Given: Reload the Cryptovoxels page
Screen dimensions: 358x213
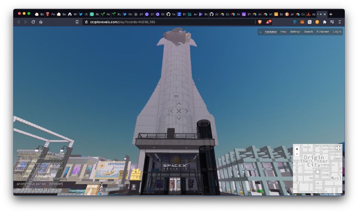Looking at the screenshot, I should [33, 22].
